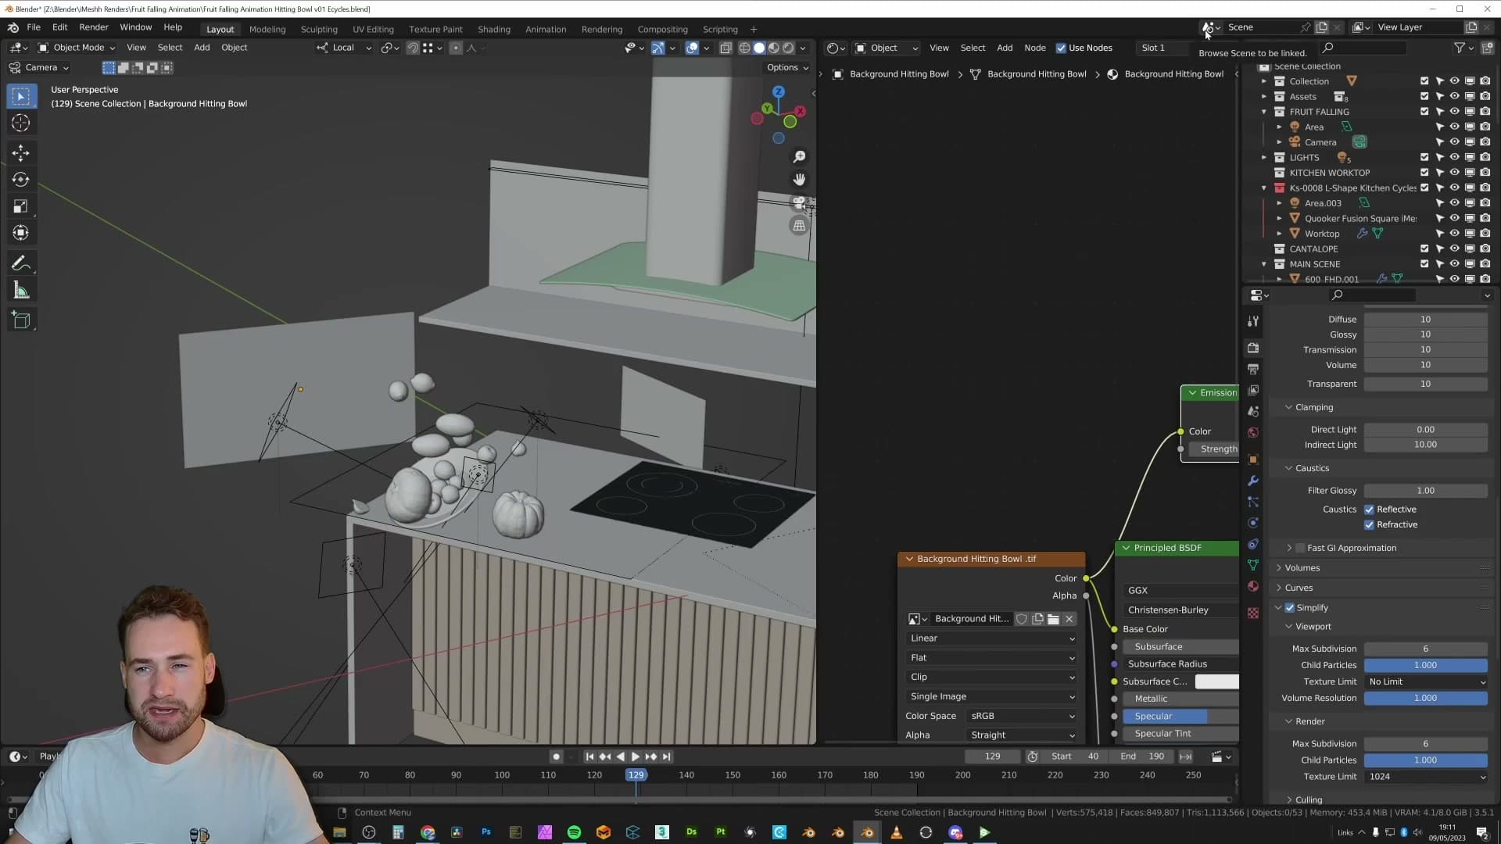Open image file folder icon in image node
The height and width of the screenshot is (844, 1501).
coord(1053,619)
